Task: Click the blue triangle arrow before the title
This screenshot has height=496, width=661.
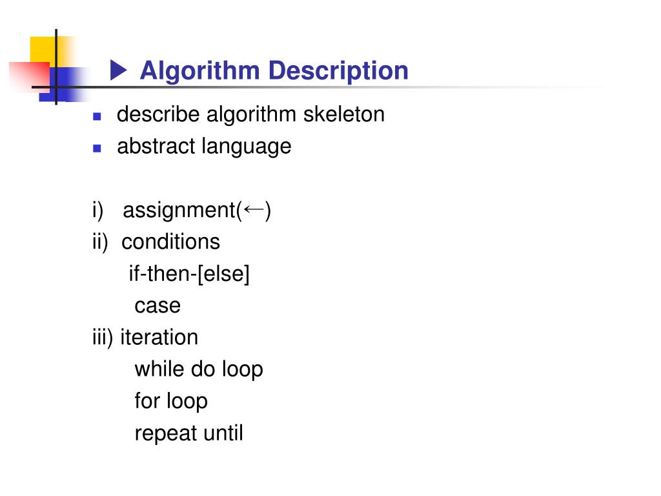Action: pos(119,70)
